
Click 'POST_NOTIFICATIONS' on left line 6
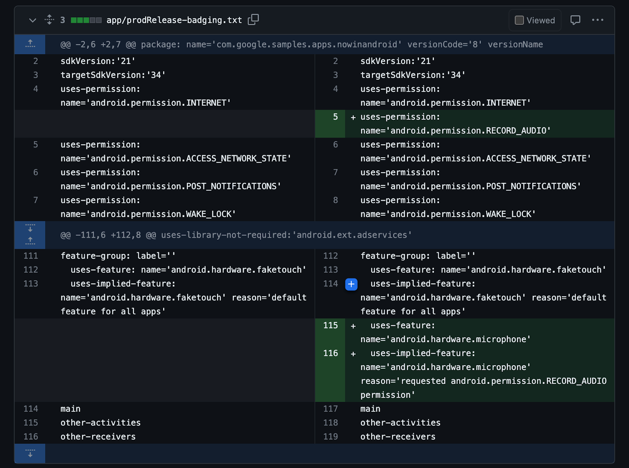point(171,186)
